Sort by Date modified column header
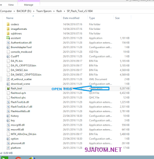The width and height of the screenshot is (154, 159). point(71,18)
